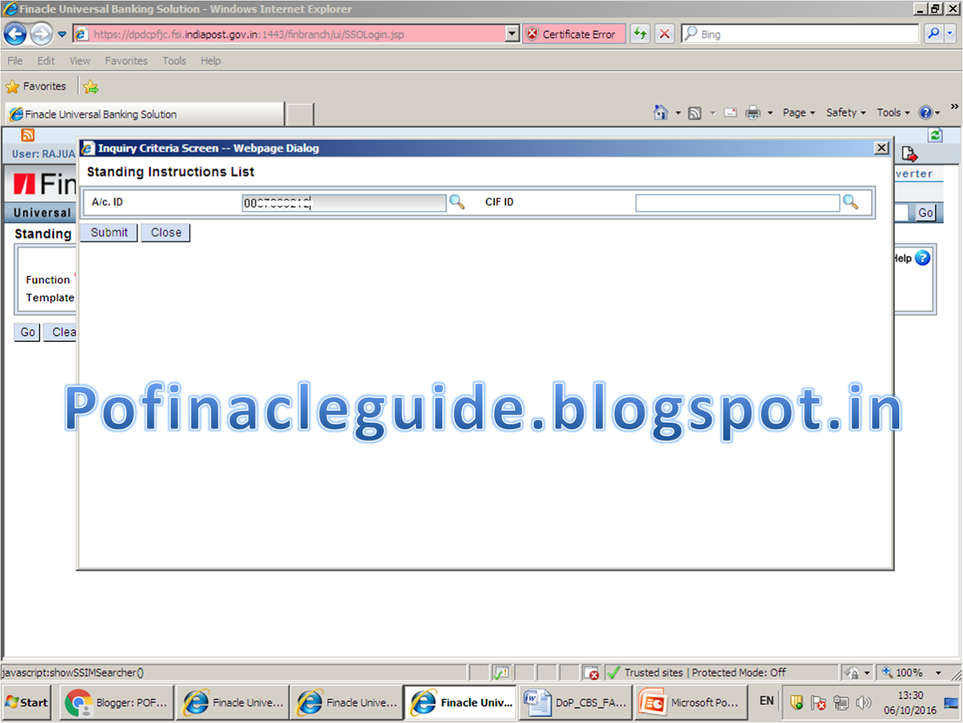Click the Home icon on command bar
963x723 pixels.
pos(660,113)
